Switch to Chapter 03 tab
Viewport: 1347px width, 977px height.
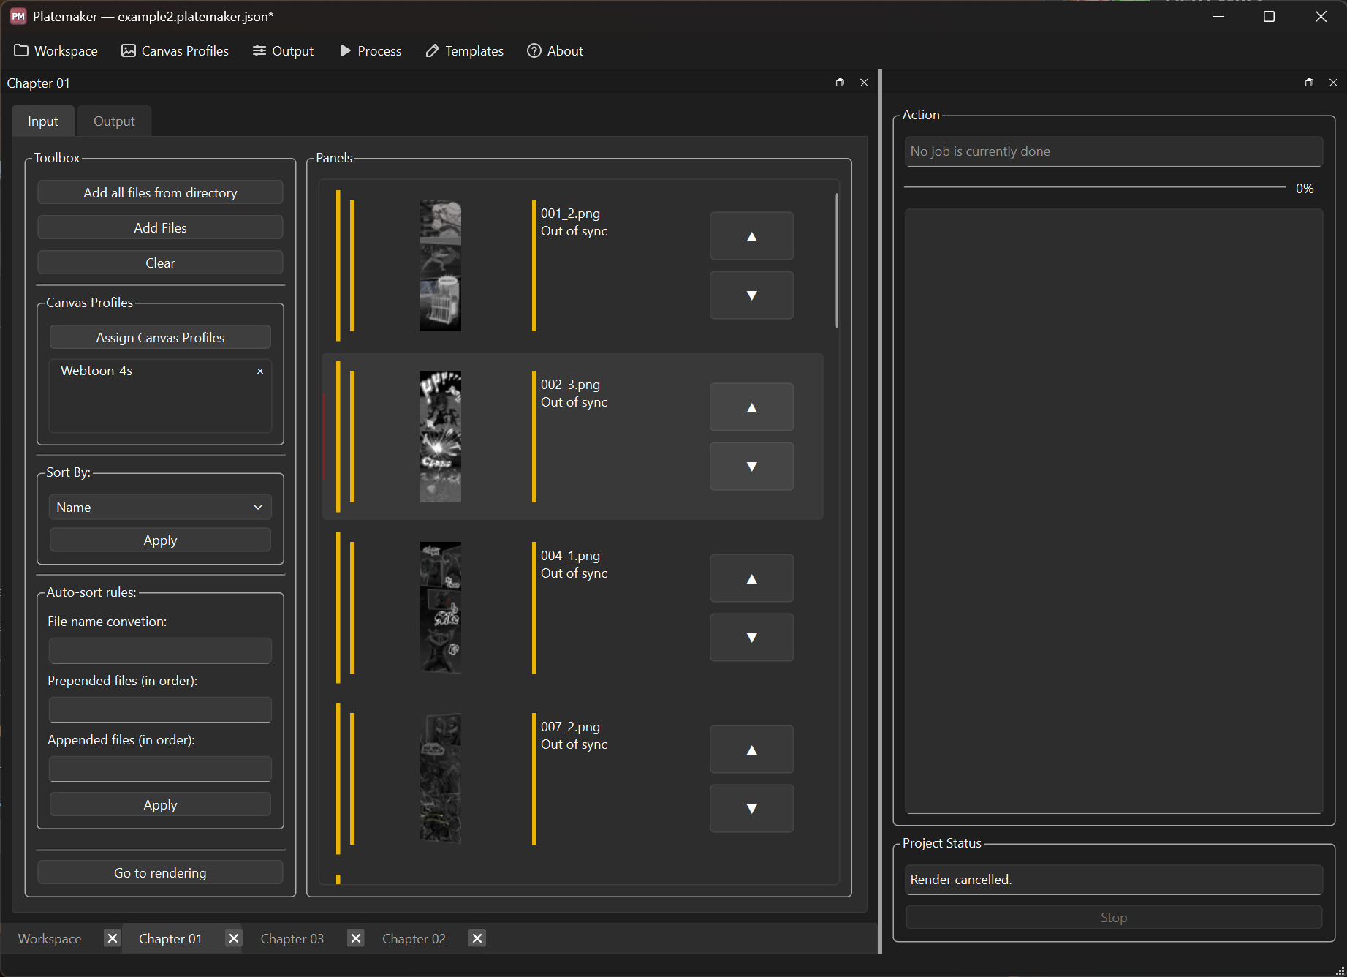[292, 938]
